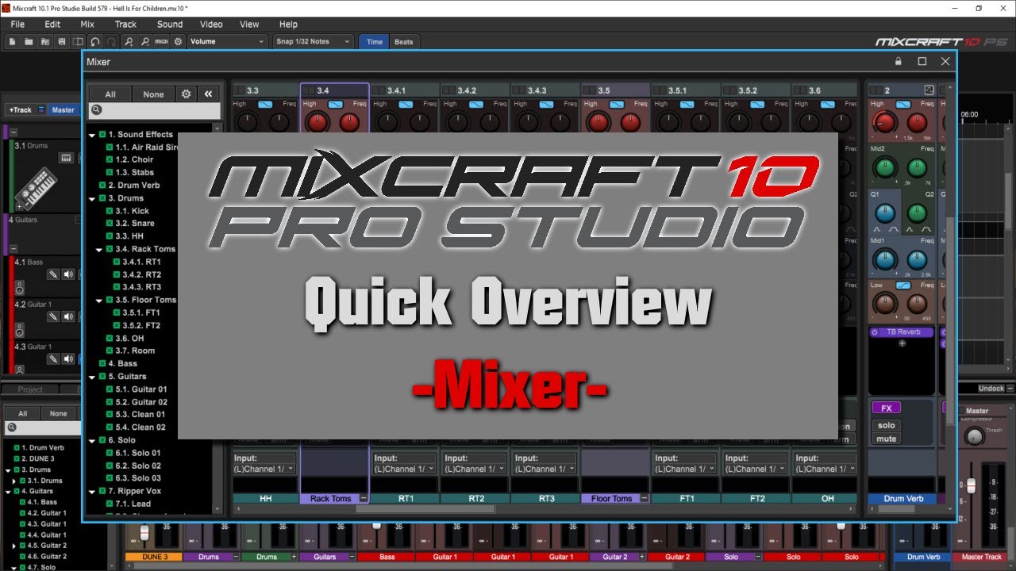Open the View menu
Image resolution: width=1016 pixels, height=571 pixels.
pyautogui.click(x=249, y=25)
